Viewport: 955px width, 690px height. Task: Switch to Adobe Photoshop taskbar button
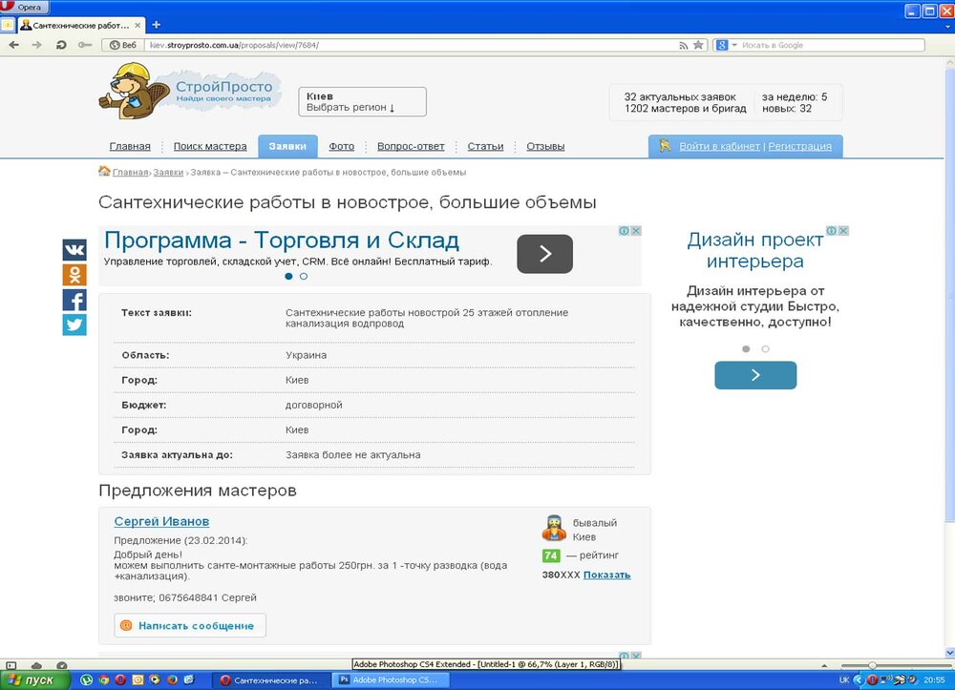pyautogui.click(x=391, y=680)
